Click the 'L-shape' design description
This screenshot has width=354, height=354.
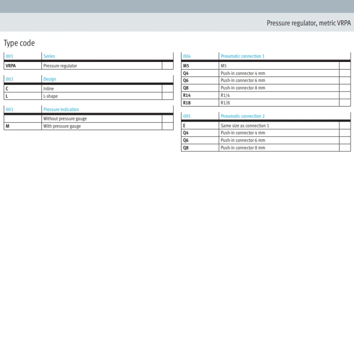click(50, 96)
